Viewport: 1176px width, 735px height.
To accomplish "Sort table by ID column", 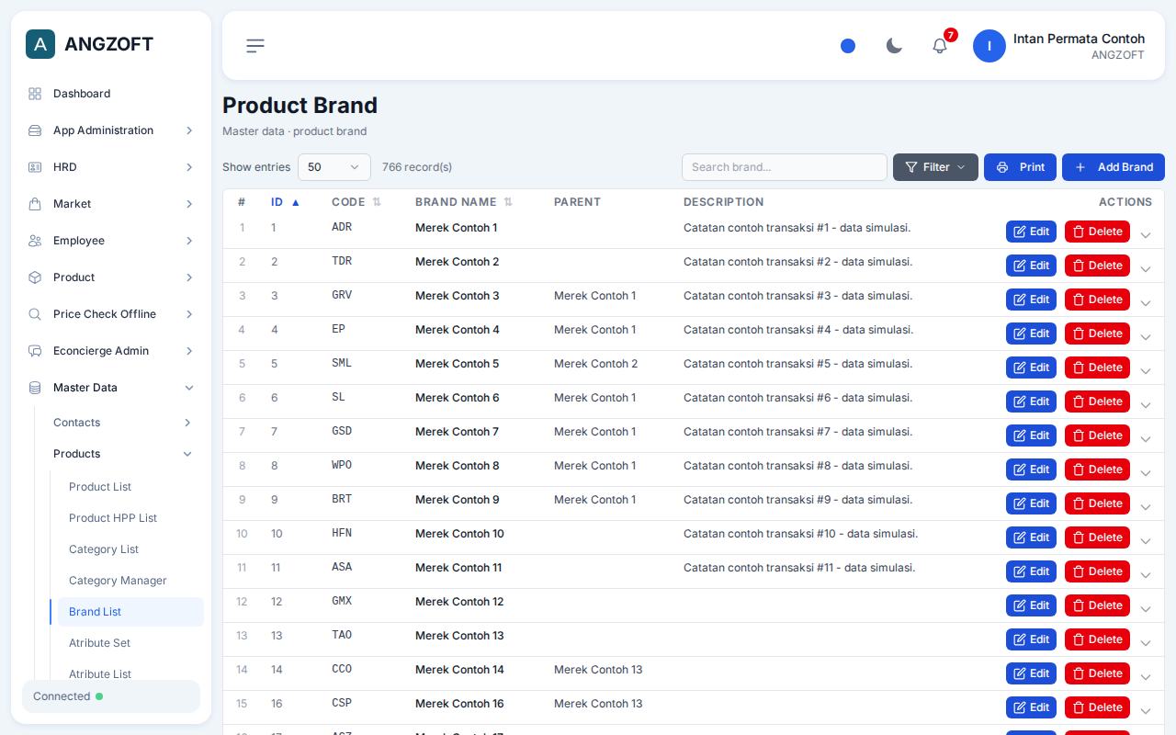I will (x=285, y=202).
